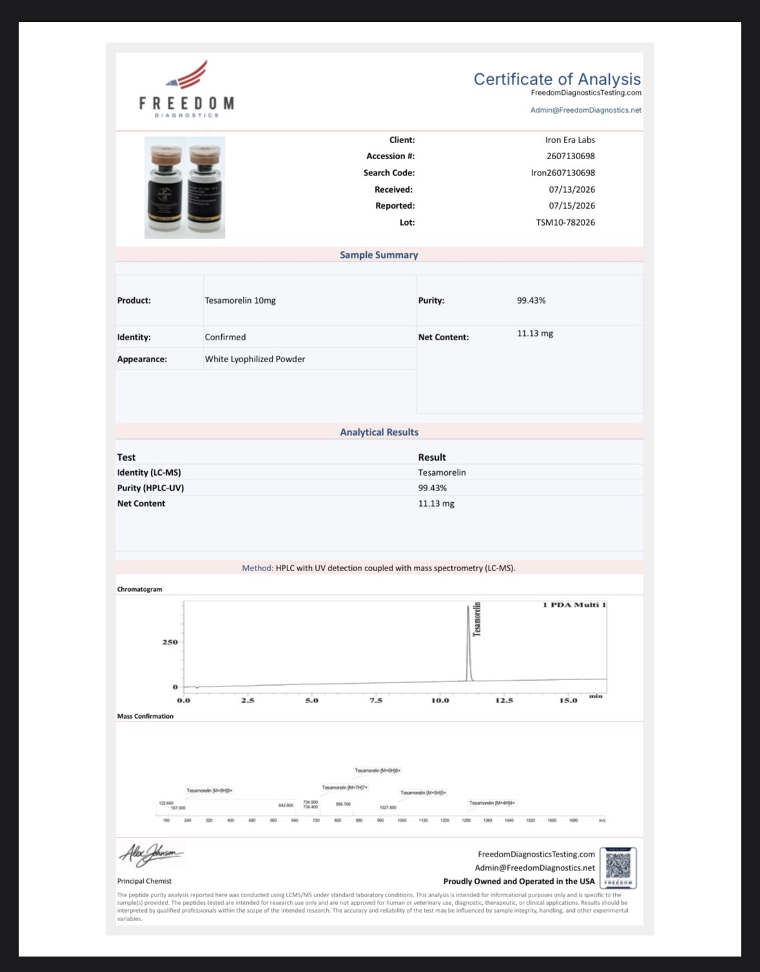Click the Freedom Diagnostics logo
The height and width of the screenshot is (972, 760).
[x=186, y=89]
